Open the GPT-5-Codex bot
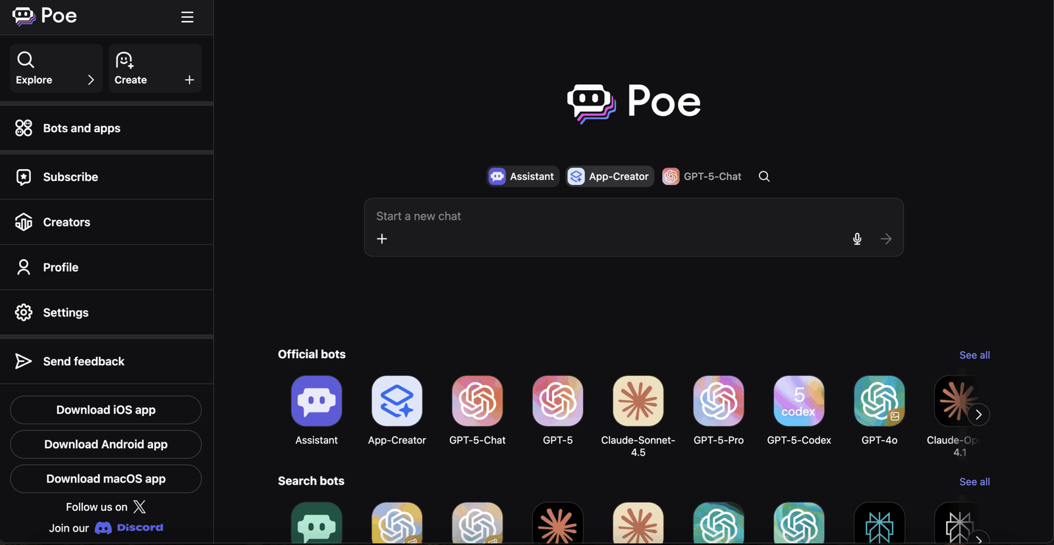The image size is (1054, 545). [799, 411]
